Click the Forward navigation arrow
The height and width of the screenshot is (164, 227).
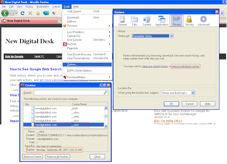[12, 13]
